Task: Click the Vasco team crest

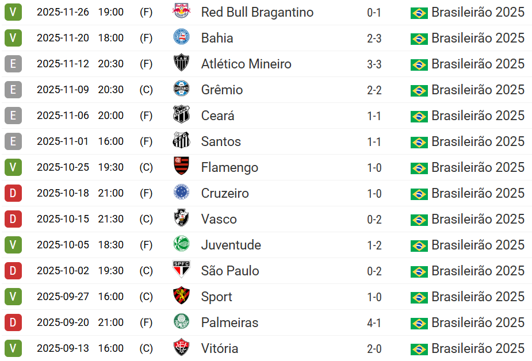Action: (x=181, y=218)
